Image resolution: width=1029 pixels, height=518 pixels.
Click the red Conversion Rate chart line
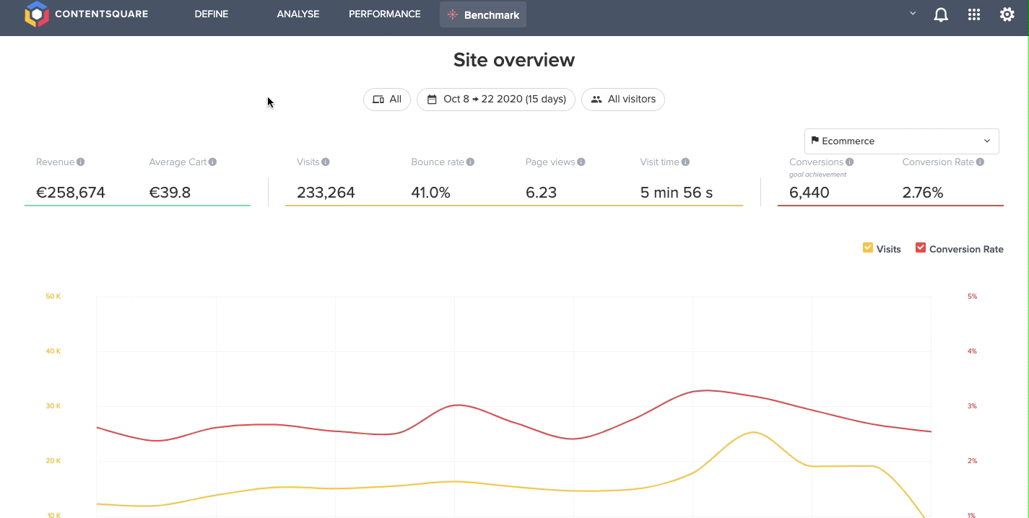pyautogui.click(x=455, y=405)
